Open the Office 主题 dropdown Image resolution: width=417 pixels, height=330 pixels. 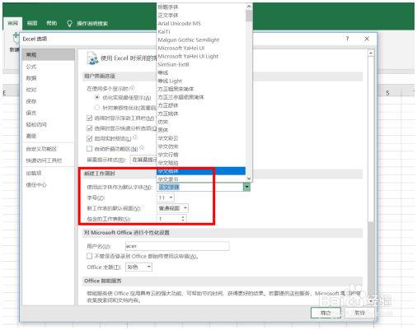[x=148, y=267]
